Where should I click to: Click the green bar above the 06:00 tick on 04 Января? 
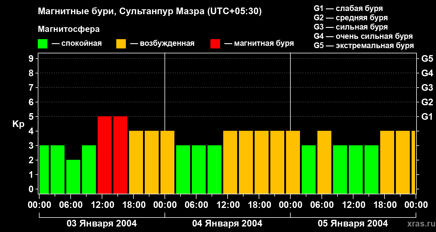(x=199, y=169)
